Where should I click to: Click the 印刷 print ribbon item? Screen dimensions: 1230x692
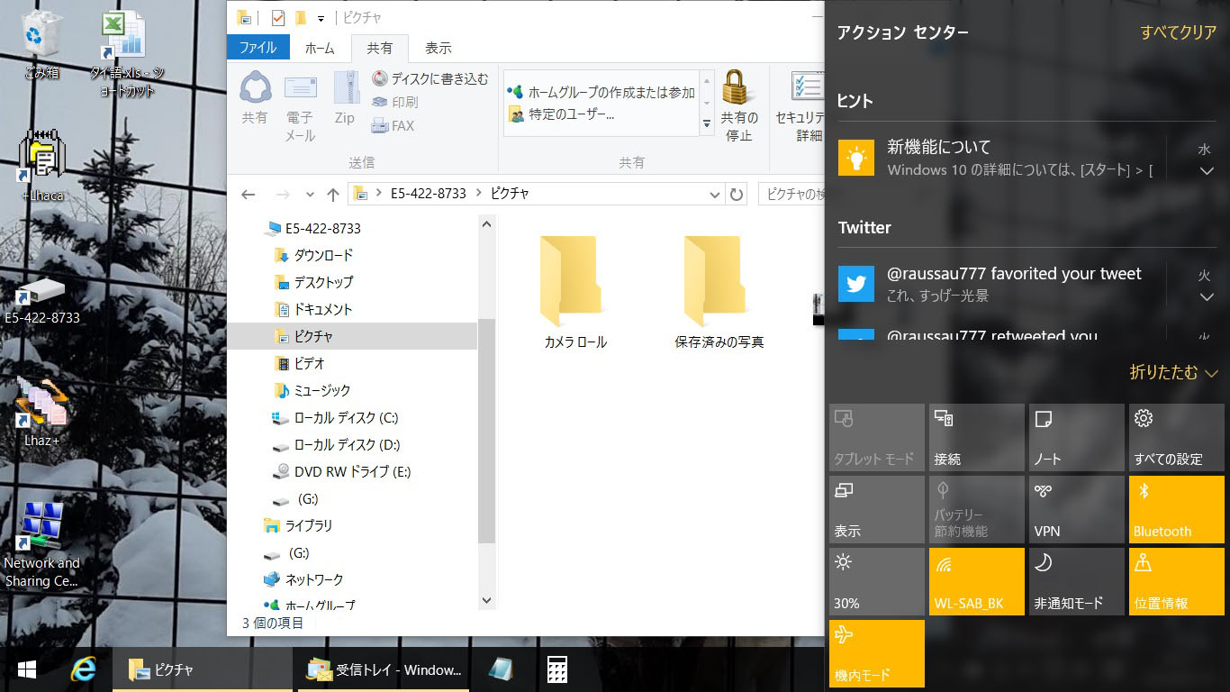(x=395, y=103)
